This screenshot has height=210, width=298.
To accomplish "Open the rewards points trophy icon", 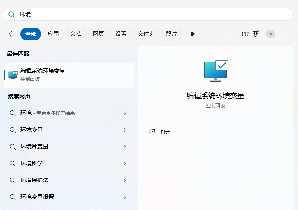I will [256, 34].
